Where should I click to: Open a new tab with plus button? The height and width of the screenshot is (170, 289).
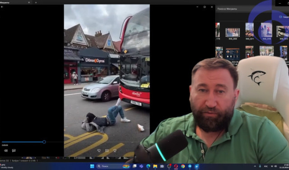tap(36, 2)
